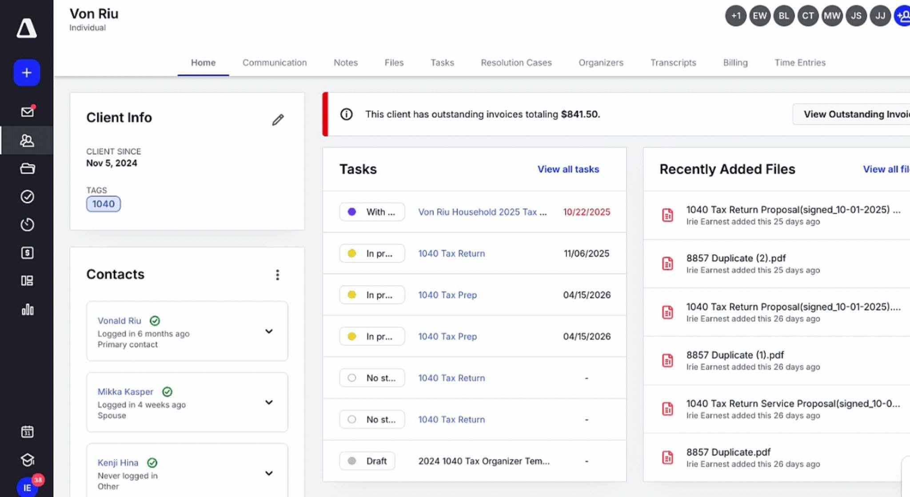This screenshot has width=910, height=497.
Task: Open the Draft status dropdown for Tax Organizer
Action: tap(367, 461)
